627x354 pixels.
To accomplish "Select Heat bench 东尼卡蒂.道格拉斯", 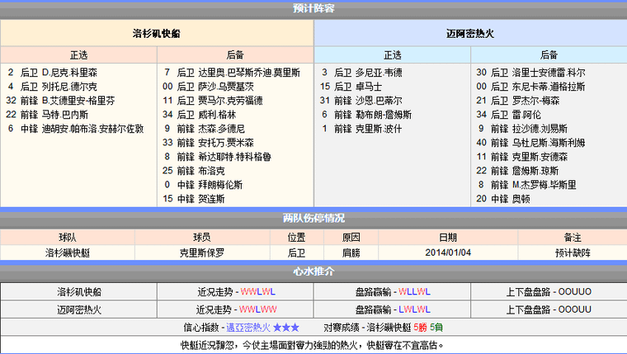I will [530, 87].
